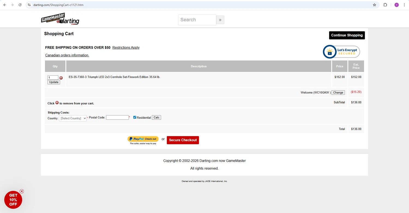Click the Continue Shopping button

click(x=347, y=35)
